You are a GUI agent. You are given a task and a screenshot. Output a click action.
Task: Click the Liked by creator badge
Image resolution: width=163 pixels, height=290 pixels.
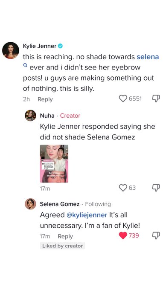(x=63, y=246)
